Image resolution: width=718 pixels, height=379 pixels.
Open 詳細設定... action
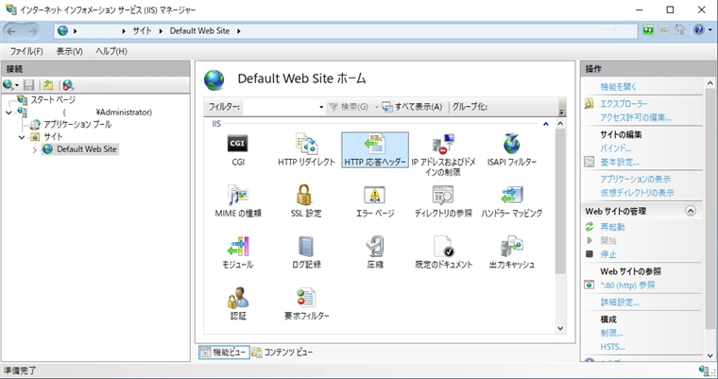[x=620, y=302]
